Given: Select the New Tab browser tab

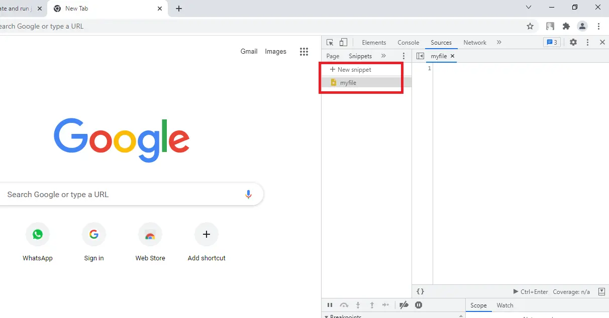Looking at the screenshot, I should click(x=108, y=9).
